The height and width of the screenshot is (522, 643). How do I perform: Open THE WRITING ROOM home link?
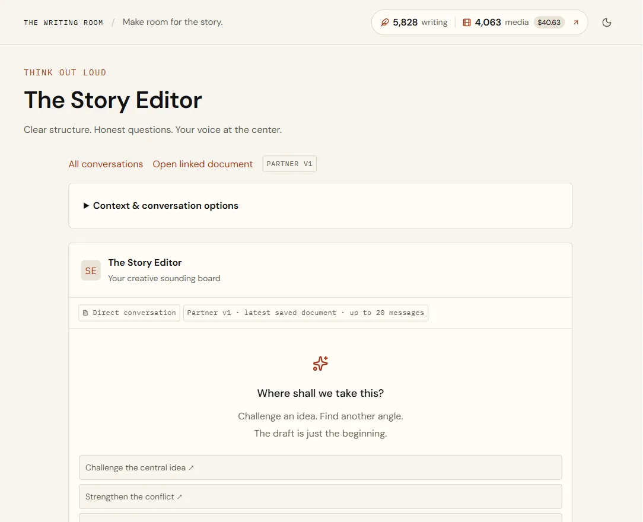click(63, 23)
